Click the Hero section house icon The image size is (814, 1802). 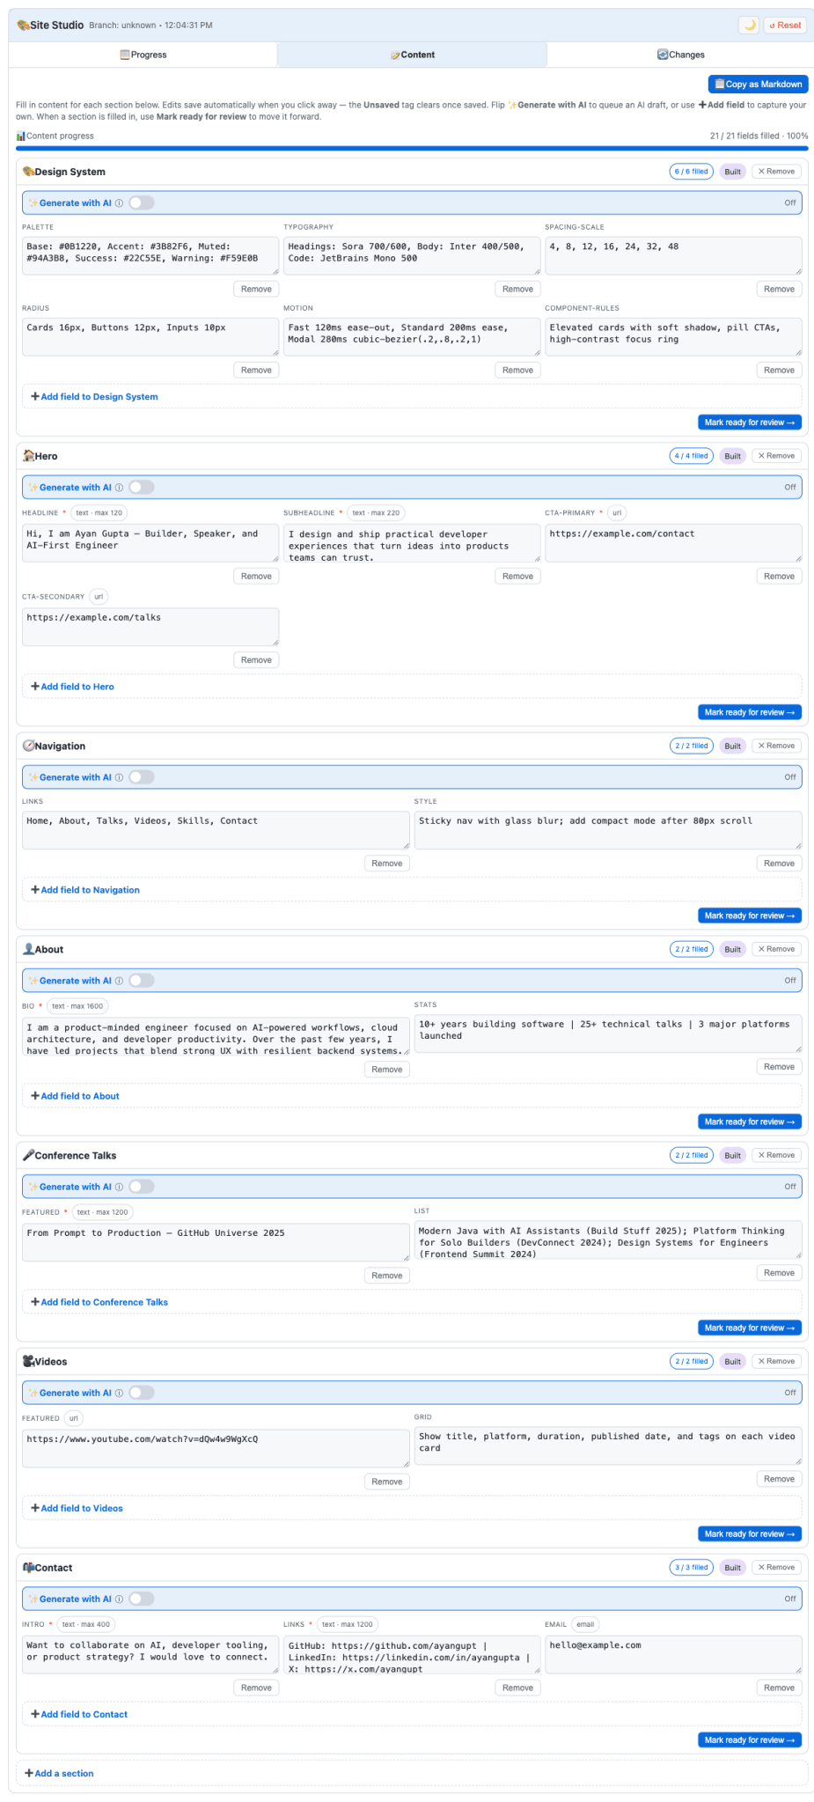(x=28, y=456)
